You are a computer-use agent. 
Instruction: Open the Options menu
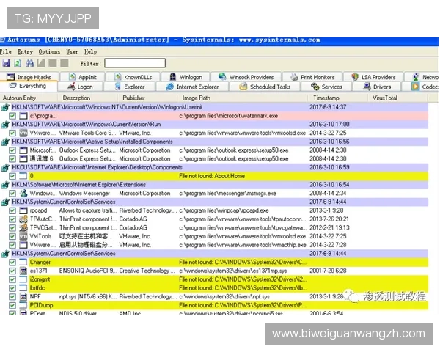coord(49,51)
